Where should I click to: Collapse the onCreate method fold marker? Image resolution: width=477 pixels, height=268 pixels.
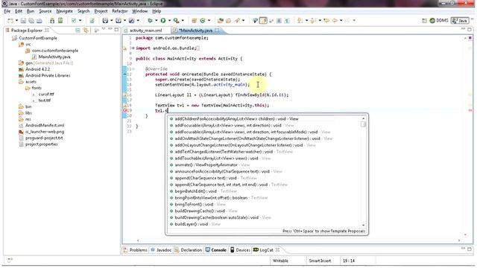tap(133, 69)
